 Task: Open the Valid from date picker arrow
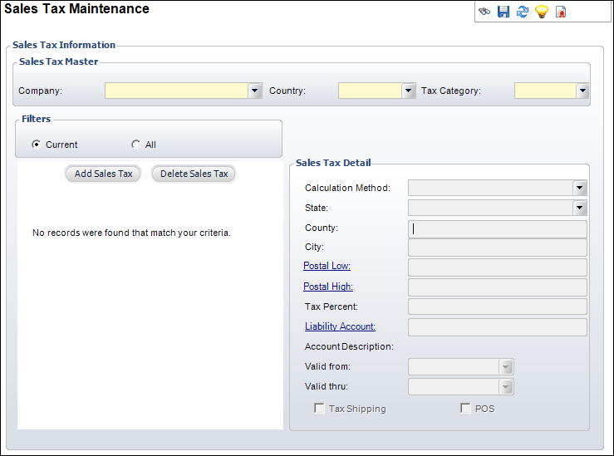505,367
